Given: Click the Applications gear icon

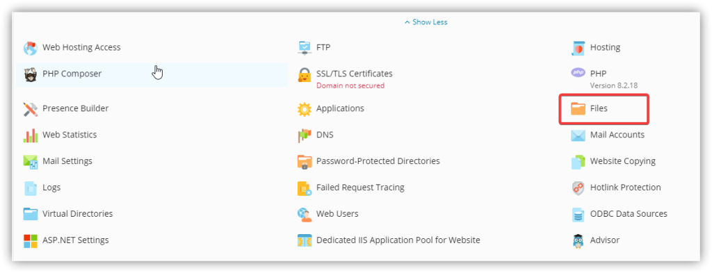Looking at the screenshot, I should click(x=305, y=109).
